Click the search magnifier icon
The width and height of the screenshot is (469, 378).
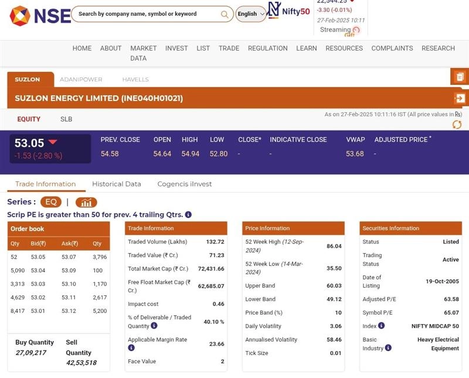click(225, 14)
